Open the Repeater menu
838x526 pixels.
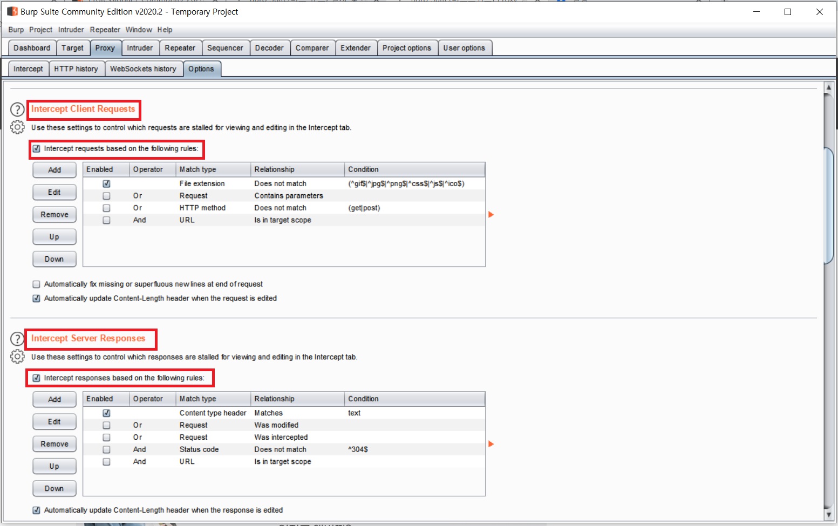[x=105, y=30]
